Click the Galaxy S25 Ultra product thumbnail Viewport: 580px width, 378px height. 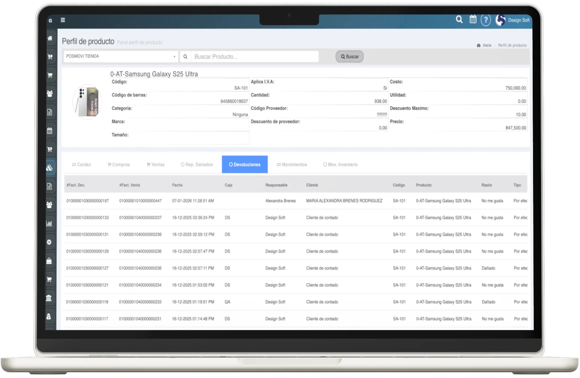[88, 102]
